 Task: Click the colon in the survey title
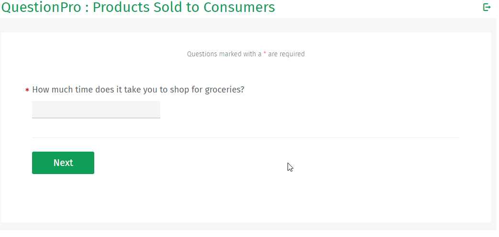(x=87, y=8)
